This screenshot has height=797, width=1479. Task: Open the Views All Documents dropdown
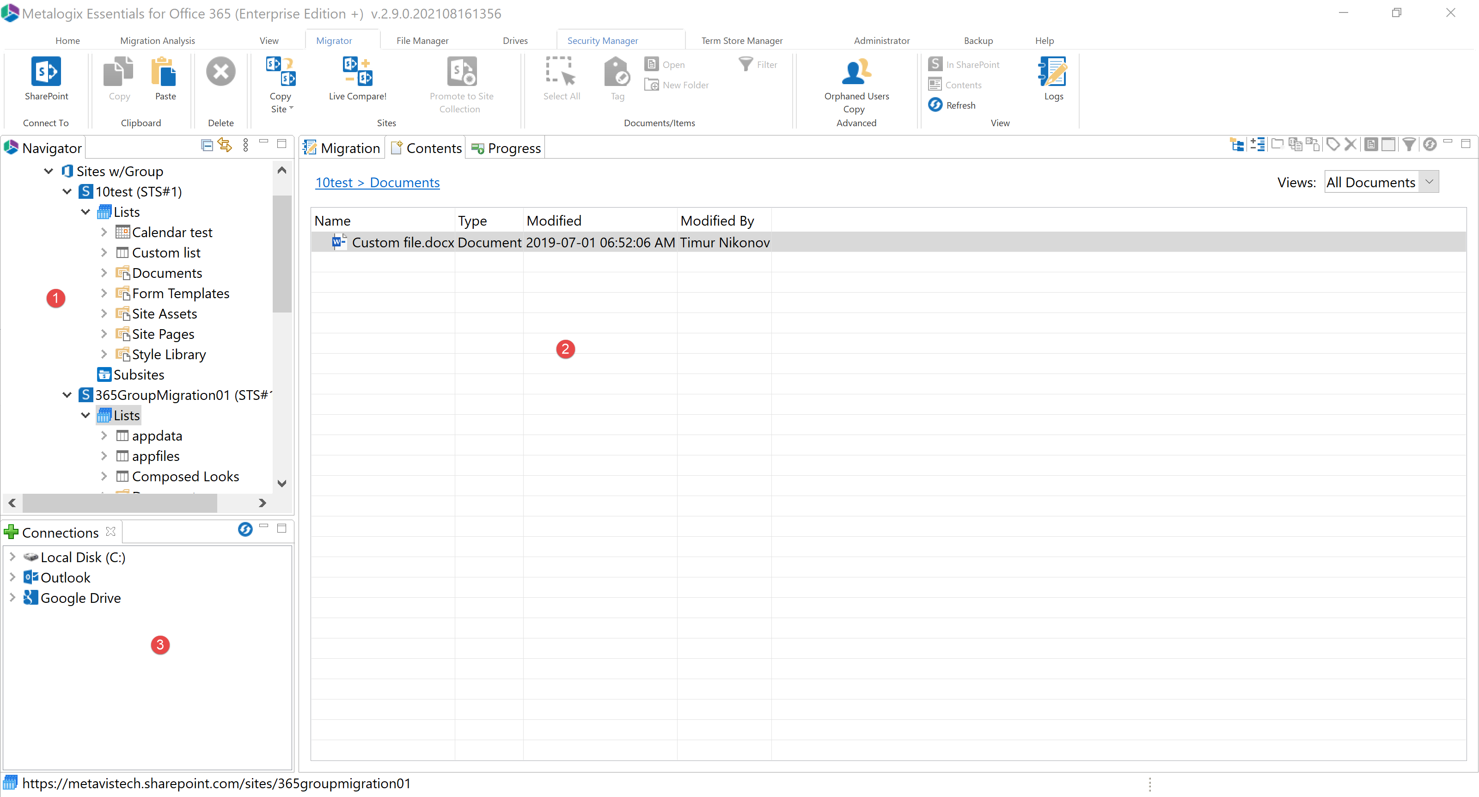pos(1429,182)
